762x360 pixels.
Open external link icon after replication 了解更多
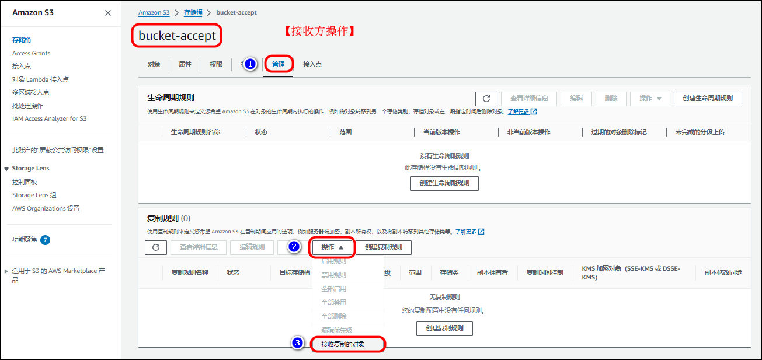[x=481, y=232]
